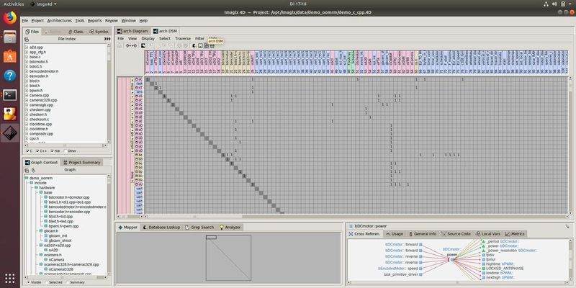Collapse the gbcam.h tree node

click(x=41, y=230)
